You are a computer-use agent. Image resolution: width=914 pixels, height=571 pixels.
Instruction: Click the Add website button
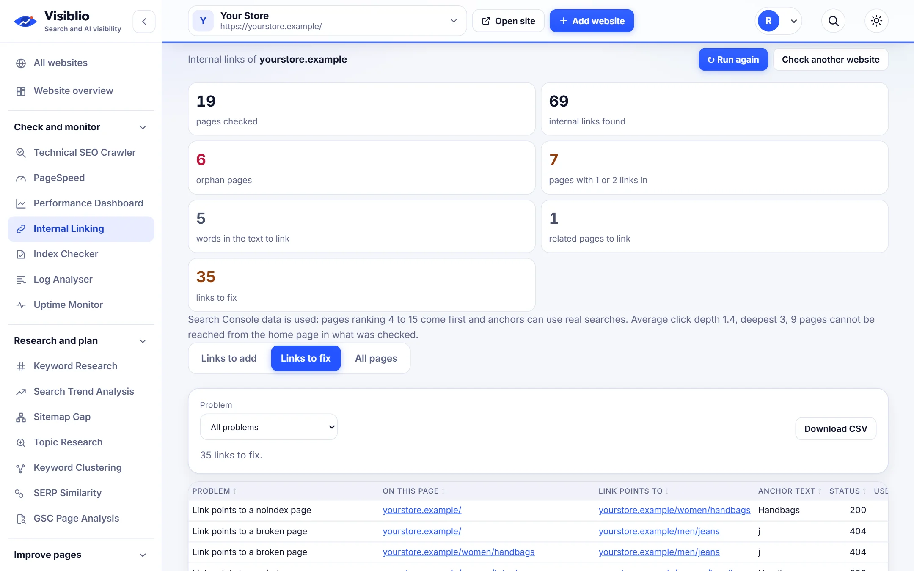pyautogui.click(x=592, y=21)
